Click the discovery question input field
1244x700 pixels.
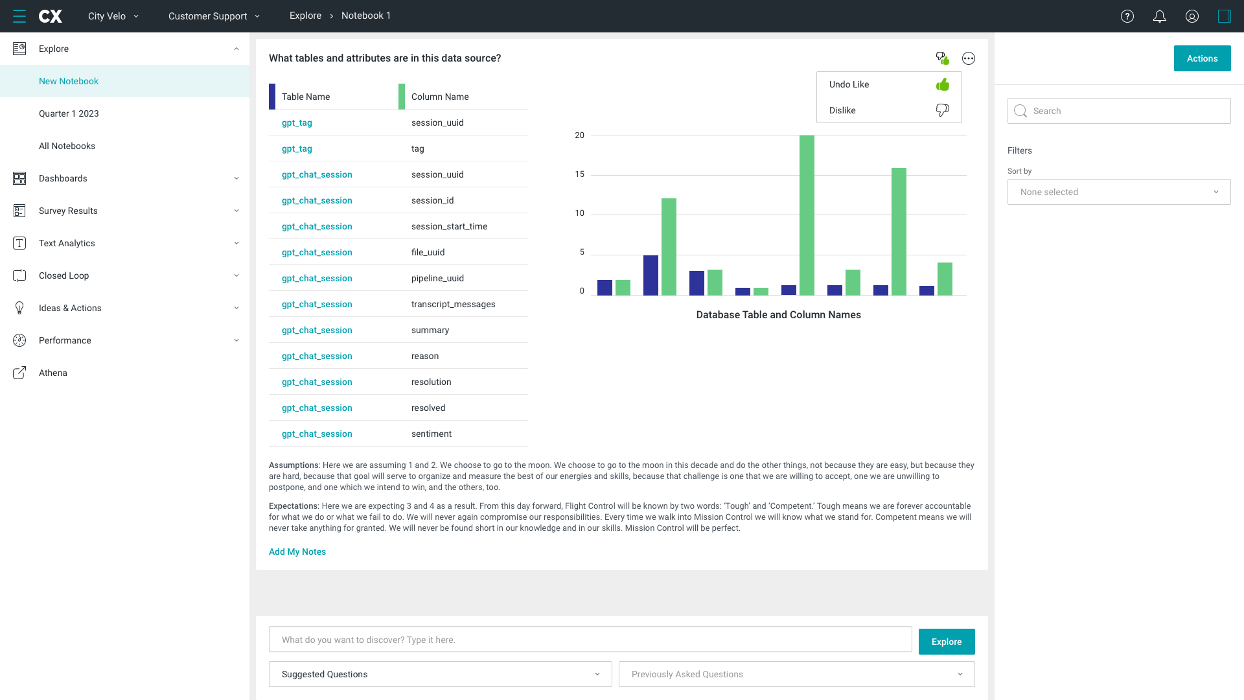coord(590,640)
